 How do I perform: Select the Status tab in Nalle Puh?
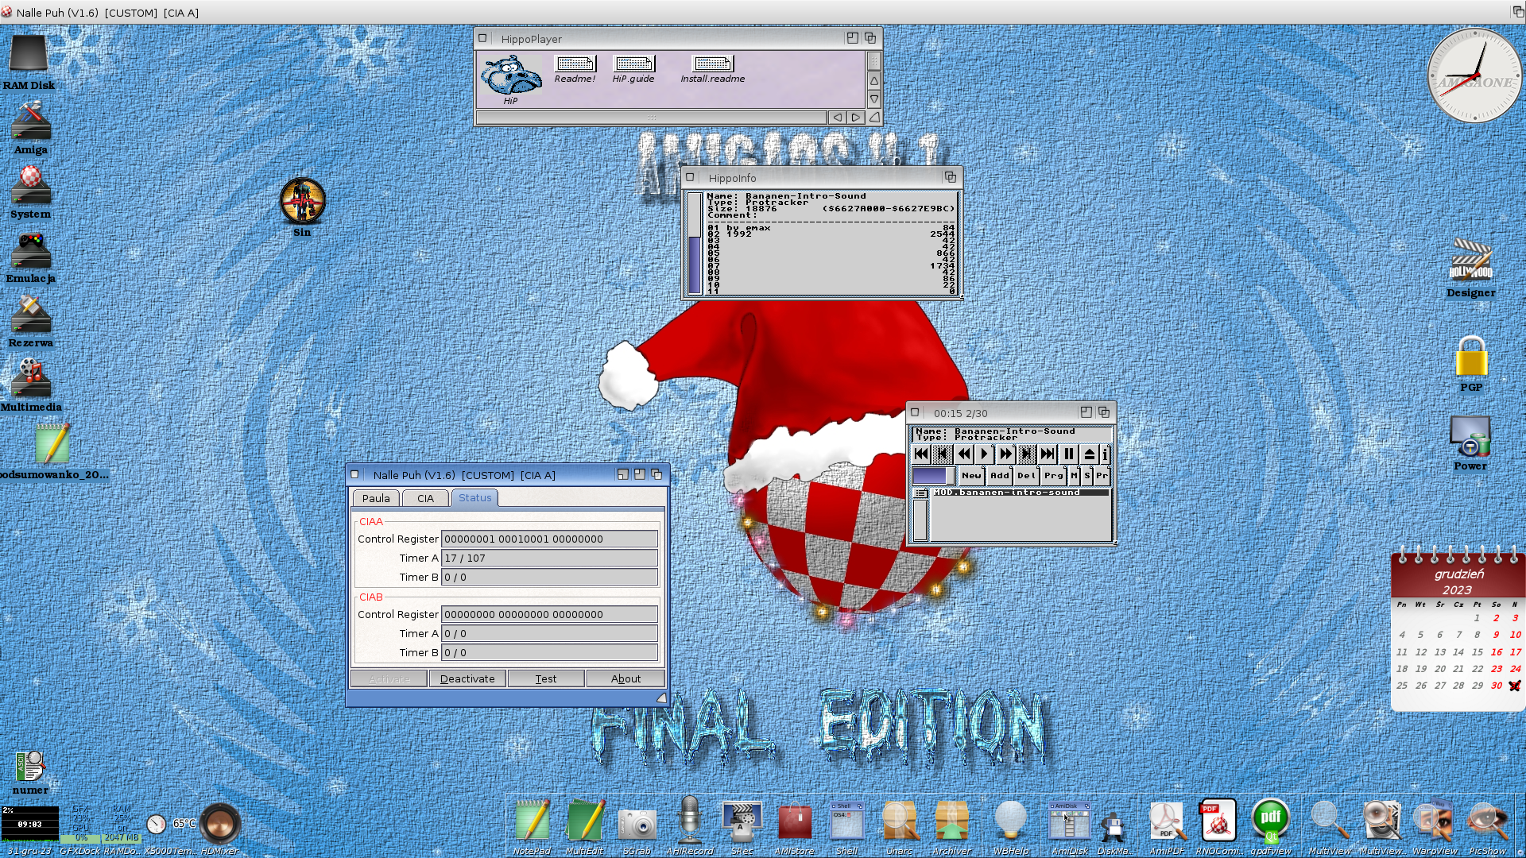point(474,498)
